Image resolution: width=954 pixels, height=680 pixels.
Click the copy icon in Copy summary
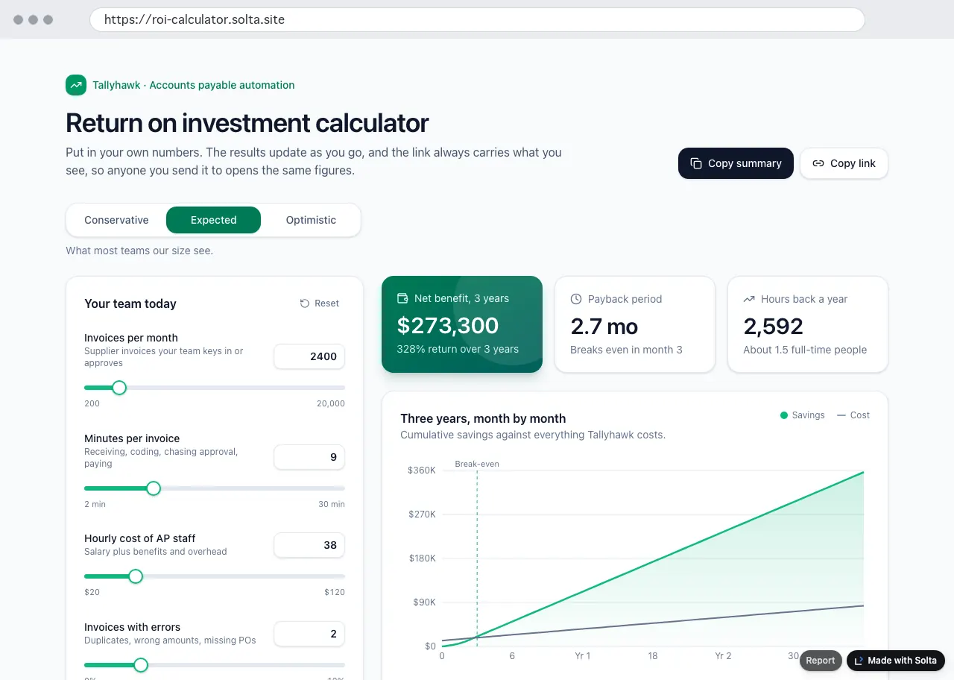point(696,163)
